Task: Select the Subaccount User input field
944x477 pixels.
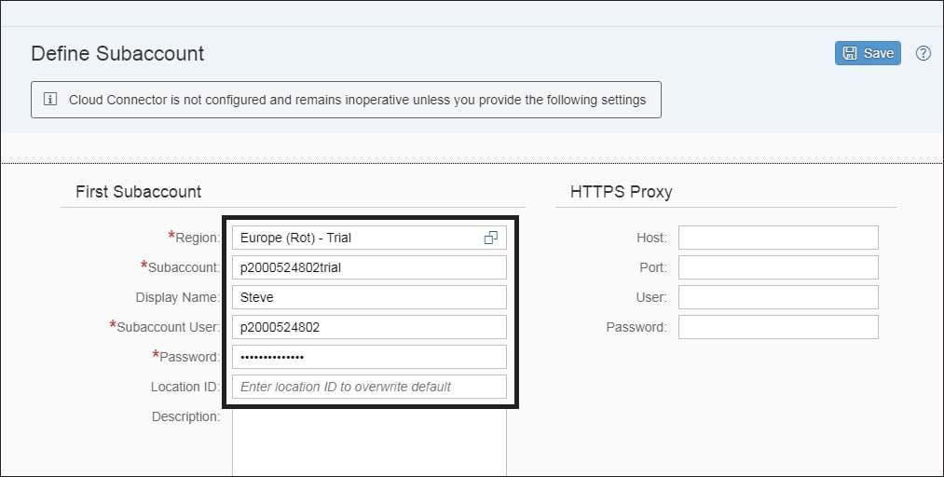Action: click(x=369, y=327)
